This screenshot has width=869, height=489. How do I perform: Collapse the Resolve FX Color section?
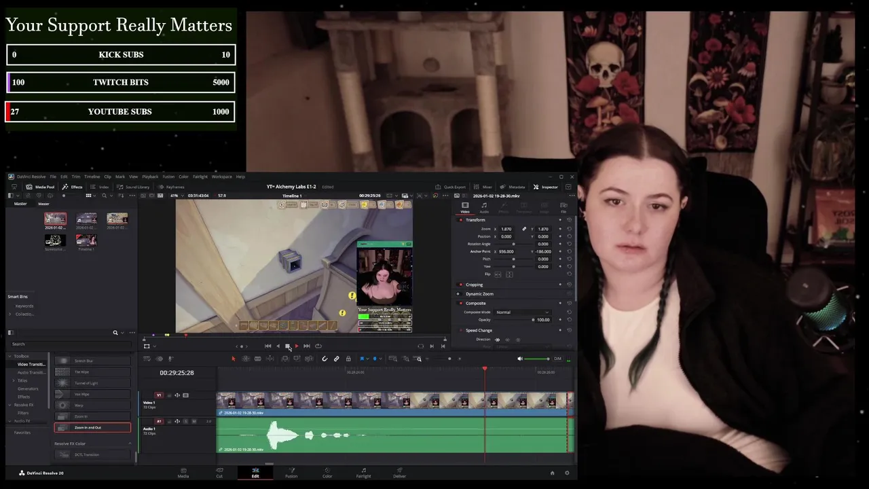click(x=130, y=443)
